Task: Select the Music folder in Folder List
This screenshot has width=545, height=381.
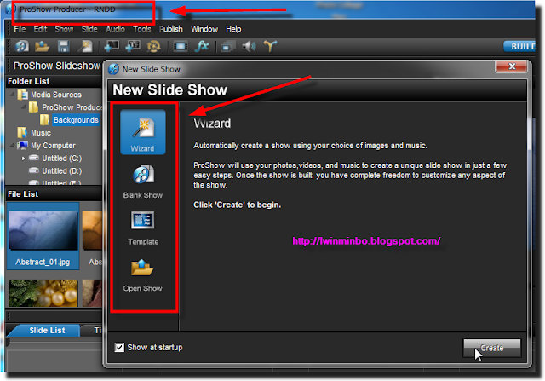Action: [41, 133]
